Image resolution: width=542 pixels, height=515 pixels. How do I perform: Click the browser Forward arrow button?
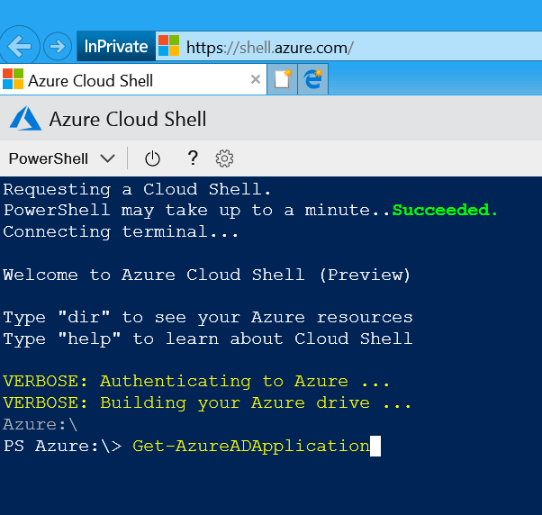[x=58, y=46]
